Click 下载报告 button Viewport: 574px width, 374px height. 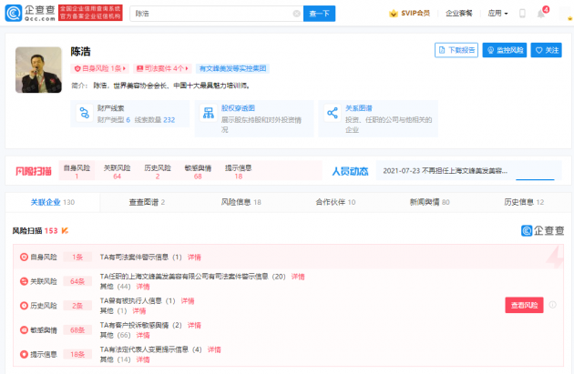pos(456,50)
